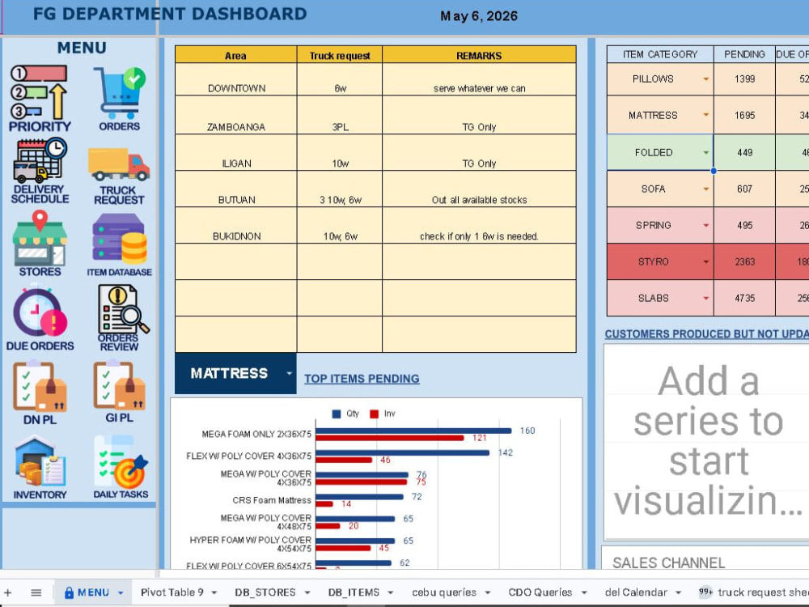
Task: Open the PILLOWS category dropdown arrow
Action: [705, 79]
